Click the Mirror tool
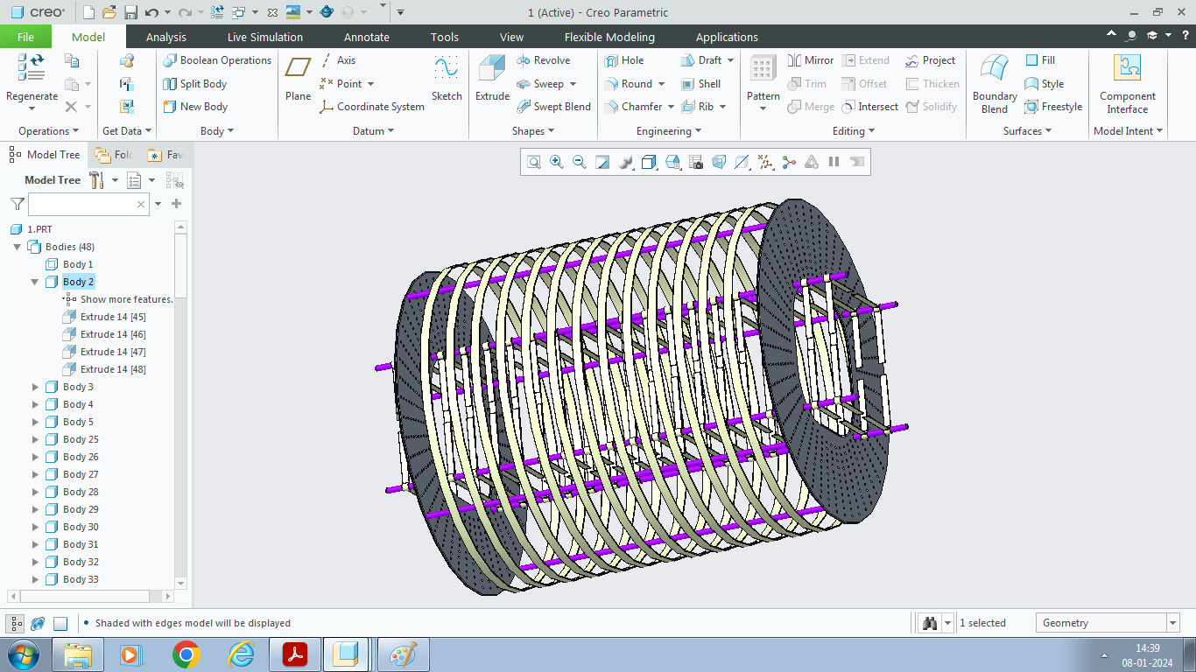The width and height of the screenshot is (1196, 672). tap(811, 60)
